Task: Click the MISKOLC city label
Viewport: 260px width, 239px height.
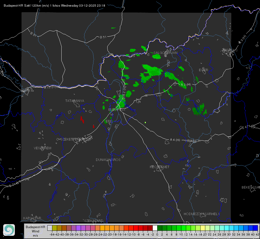Action: [230, 50]
